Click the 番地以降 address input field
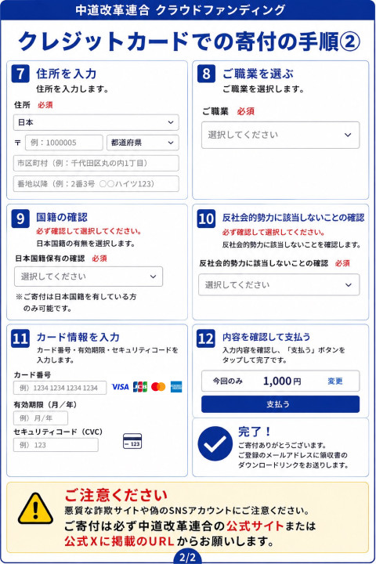 pyautogui.click(x=96, y=184)
